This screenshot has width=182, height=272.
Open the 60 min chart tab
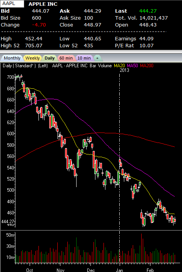[66, 58]
